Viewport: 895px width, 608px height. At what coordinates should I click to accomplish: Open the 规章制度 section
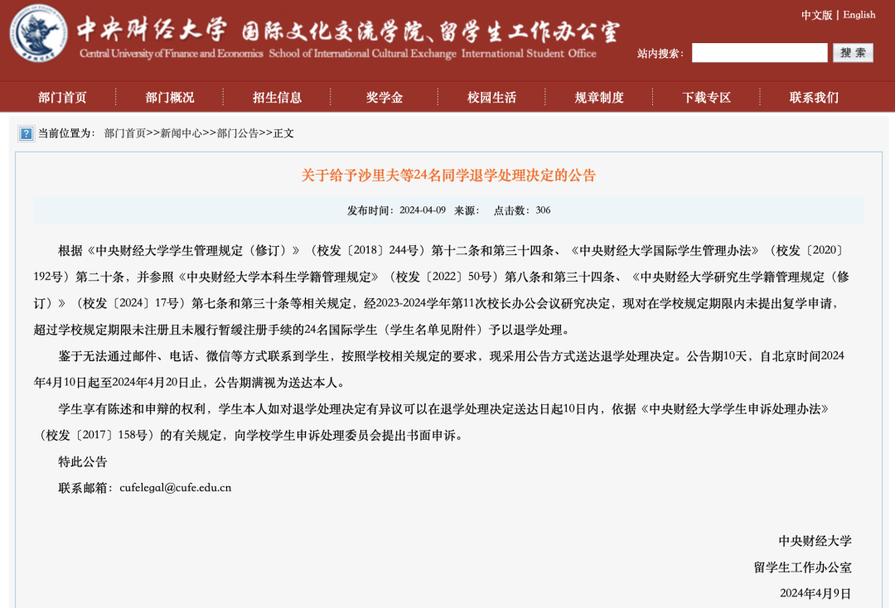coord(600,96)
